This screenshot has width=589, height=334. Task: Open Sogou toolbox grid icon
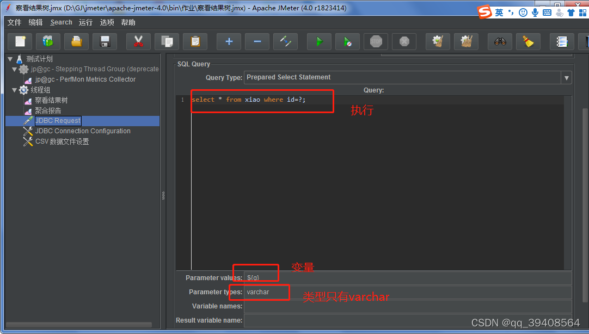pos(582,13)
